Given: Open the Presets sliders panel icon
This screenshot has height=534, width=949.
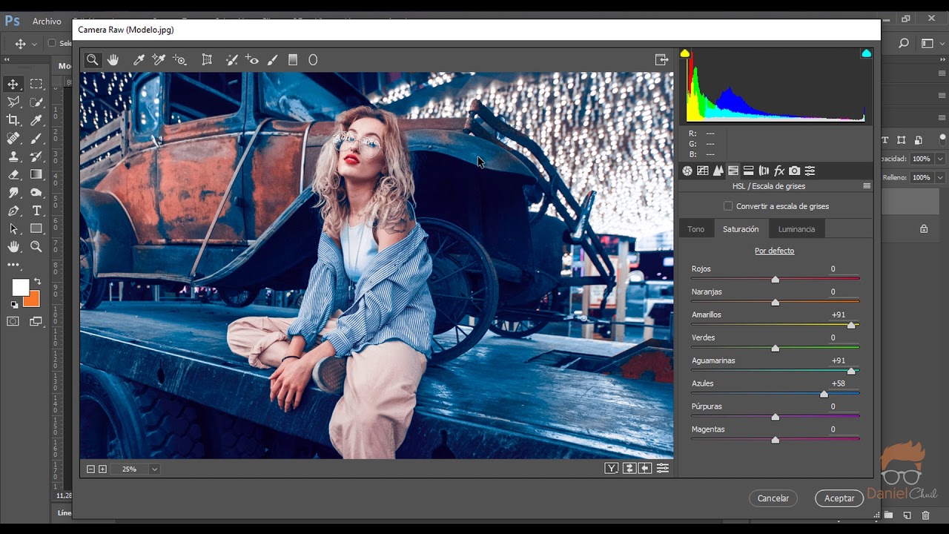Looking at the screenshot, I should [810, 171].
